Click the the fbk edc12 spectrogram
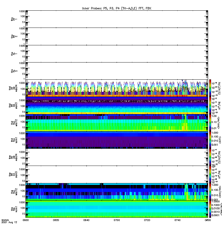Image resolution: width=222 pixels, height=237 pixels. [x=117, y=192]
